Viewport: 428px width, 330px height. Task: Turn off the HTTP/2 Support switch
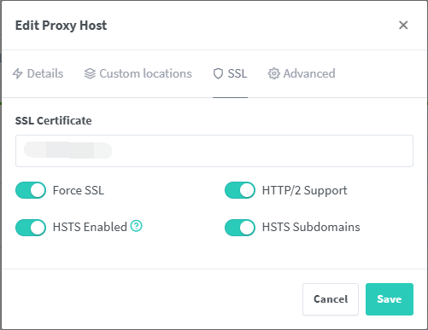point(240,190)
